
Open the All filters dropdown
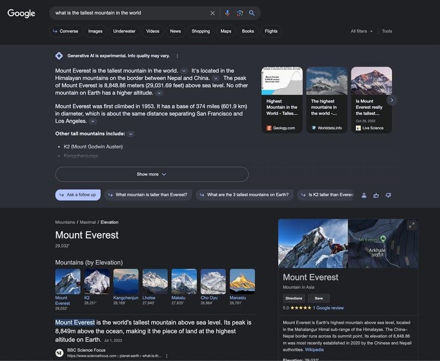[362, 31]
